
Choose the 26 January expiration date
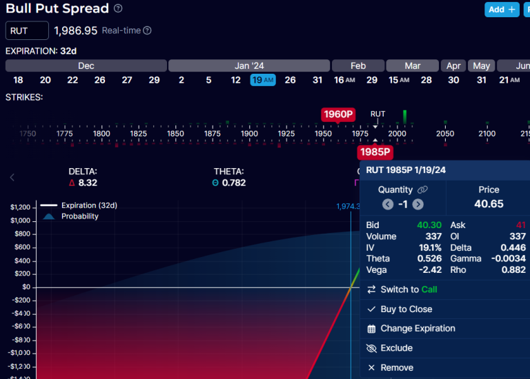pos(290,80)
